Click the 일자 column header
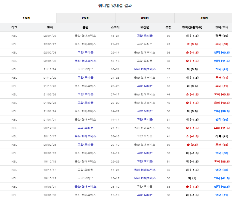The height and width of the screenshot is (197, 232). click(50, 27)
